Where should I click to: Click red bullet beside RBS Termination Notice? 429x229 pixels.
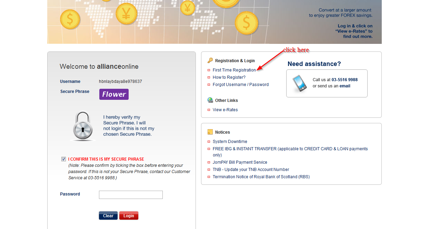[209, 177]
